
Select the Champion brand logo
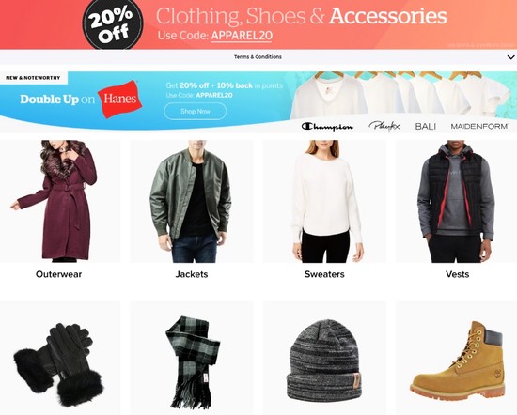tap(327, 127)
